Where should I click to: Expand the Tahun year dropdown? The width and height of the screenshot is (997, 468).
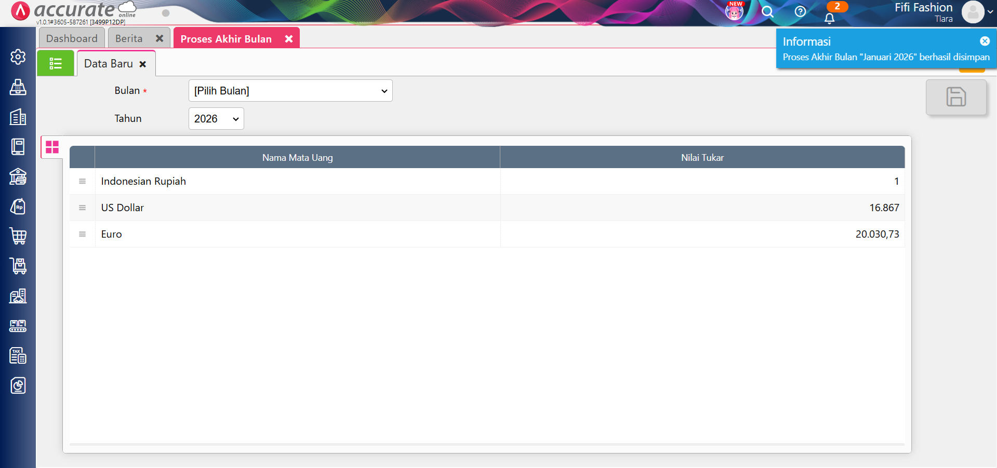(216, 119)
